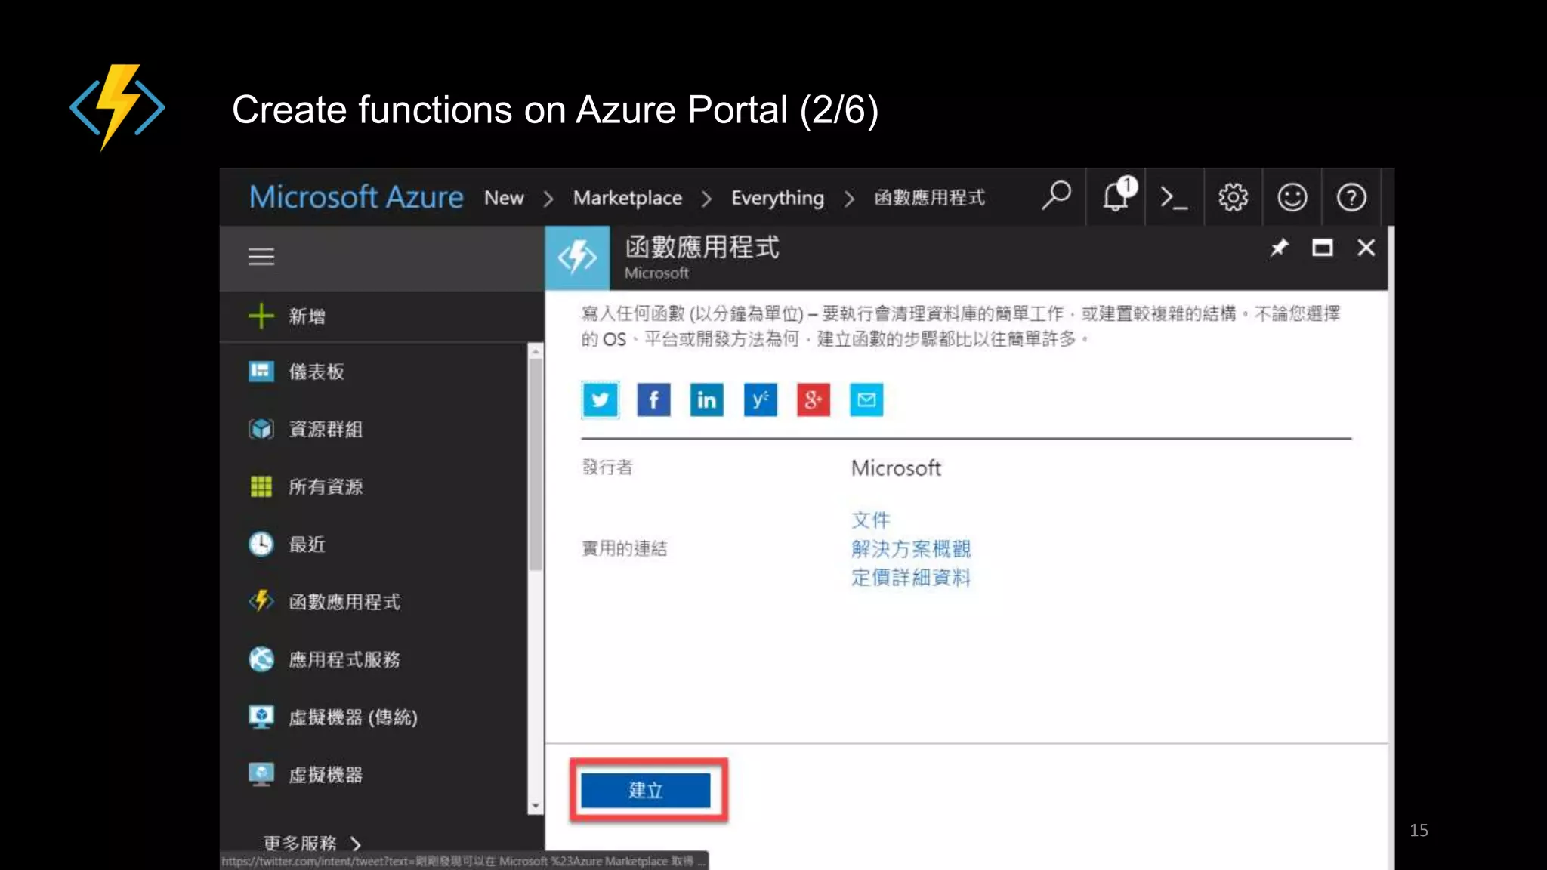The image size is (1547, 870).
Task: Send feedback via the smiley icon
Action: point(1292,198)
